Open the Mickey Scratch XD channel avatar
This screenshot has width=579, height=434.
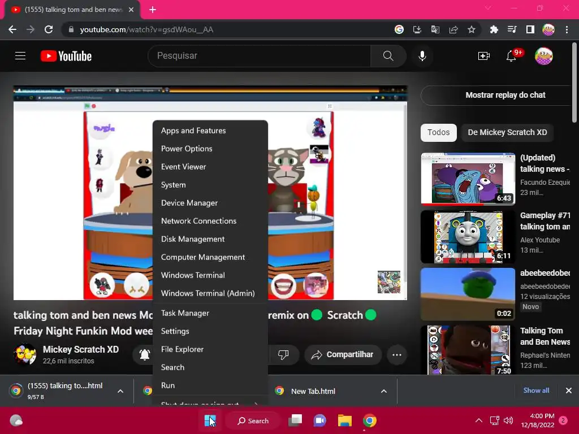(25, 354)
